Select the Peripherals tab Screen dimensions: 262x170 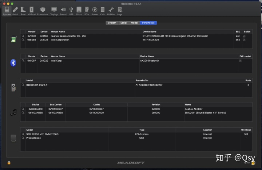(148, 23)
